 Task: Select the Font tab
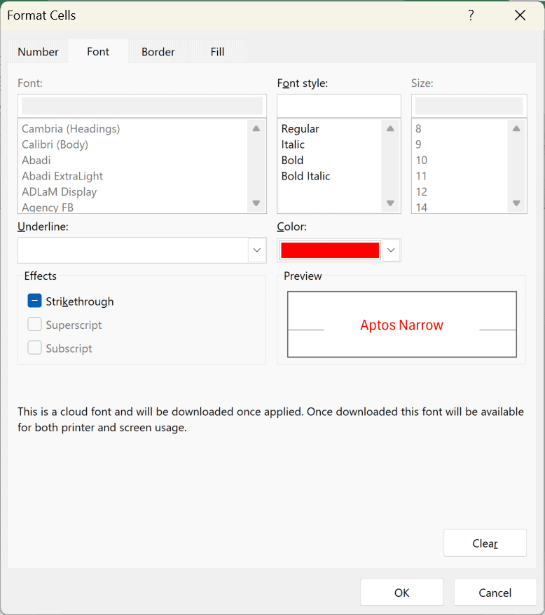point(98,51)
